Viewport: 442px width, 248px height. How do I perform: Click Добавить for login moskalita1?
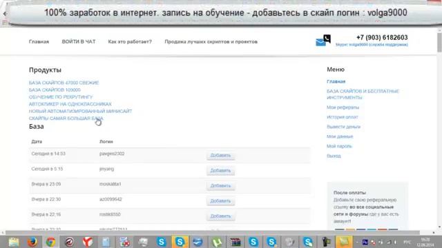[221, 185]
